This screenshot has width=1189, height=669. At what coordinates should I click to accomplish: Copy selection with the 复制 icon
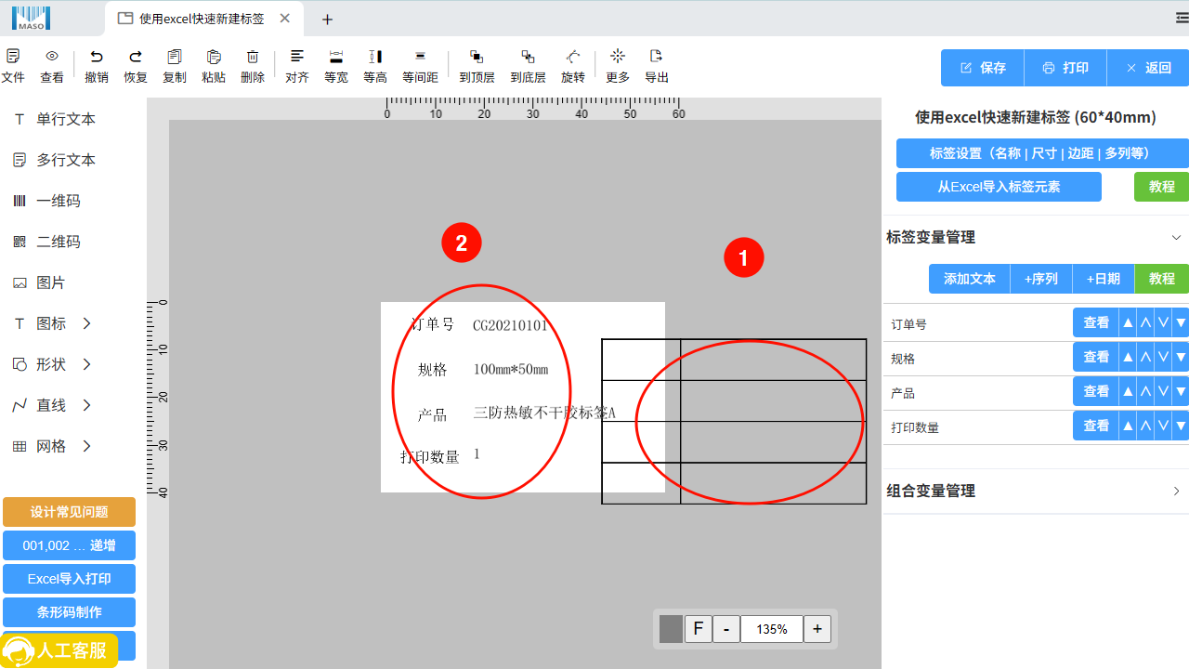175,67
